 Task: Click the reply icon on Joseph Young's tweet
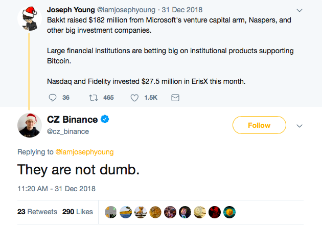point(53,97)
